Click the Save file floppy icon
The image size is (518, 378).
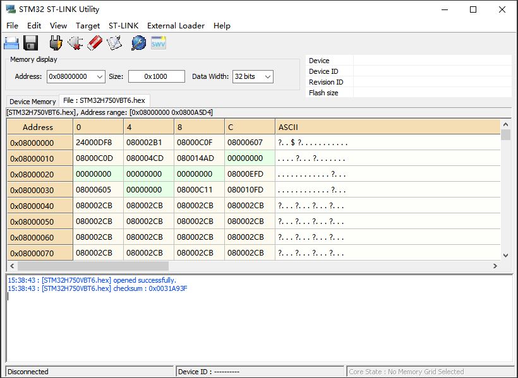click(x=31, y=43)
